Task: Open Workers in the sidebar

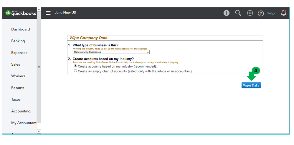Action: point(18,76)
